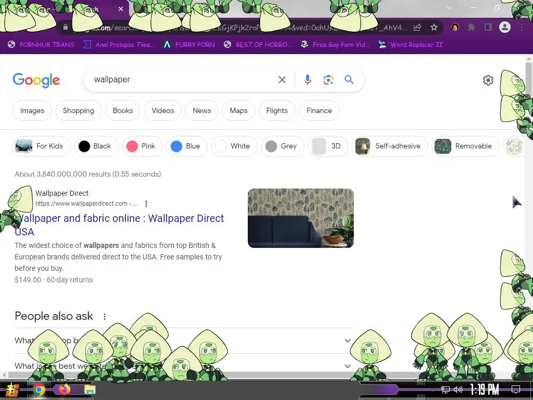Image resolution: width=533 pixels, height=400 pixels.
Task: Apply the 3D filter chip
Action: [x=328, y=146]
